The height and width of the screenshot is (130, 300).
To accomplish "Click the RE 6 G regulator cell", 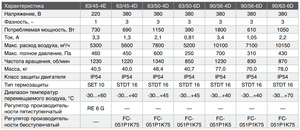I will [96, 108].
